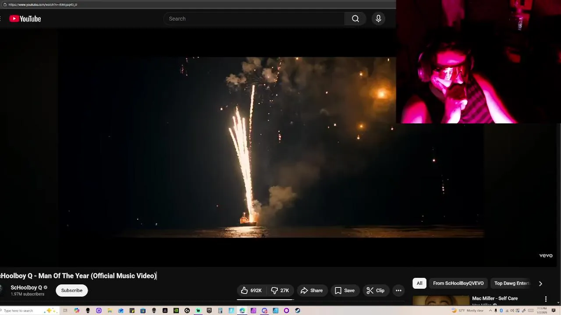
Task: Expand more filter chips with right chevron
Action: [x=540, y=283]
